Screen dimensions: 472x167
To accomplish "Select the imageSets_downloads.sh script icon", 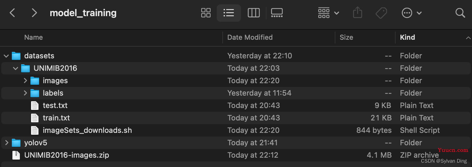I will (x=35, y=130).
